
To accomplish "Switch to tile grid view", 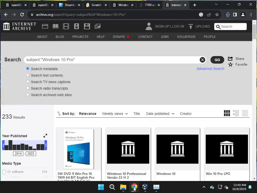I will pos(227,113).
